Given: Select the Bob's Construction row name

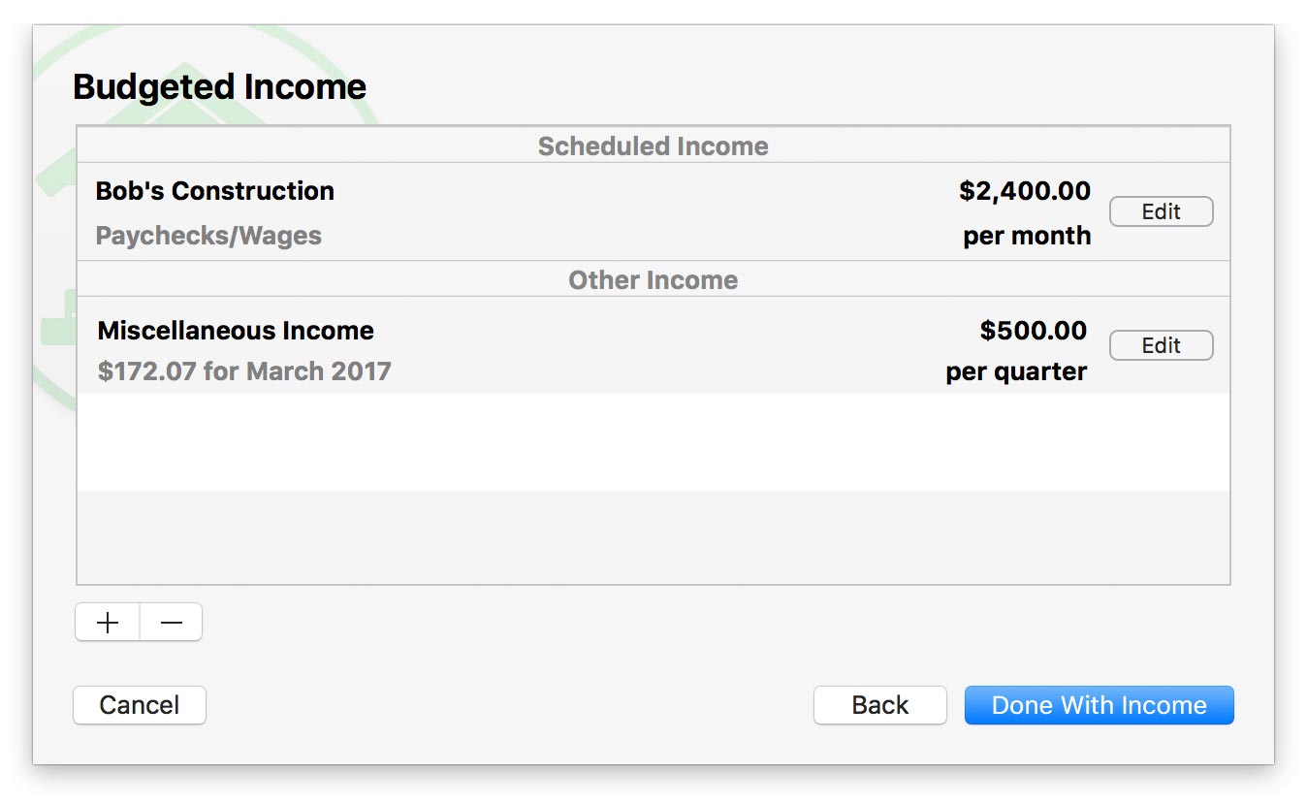Looking at the screenshot, I should [x=215, y=191].
